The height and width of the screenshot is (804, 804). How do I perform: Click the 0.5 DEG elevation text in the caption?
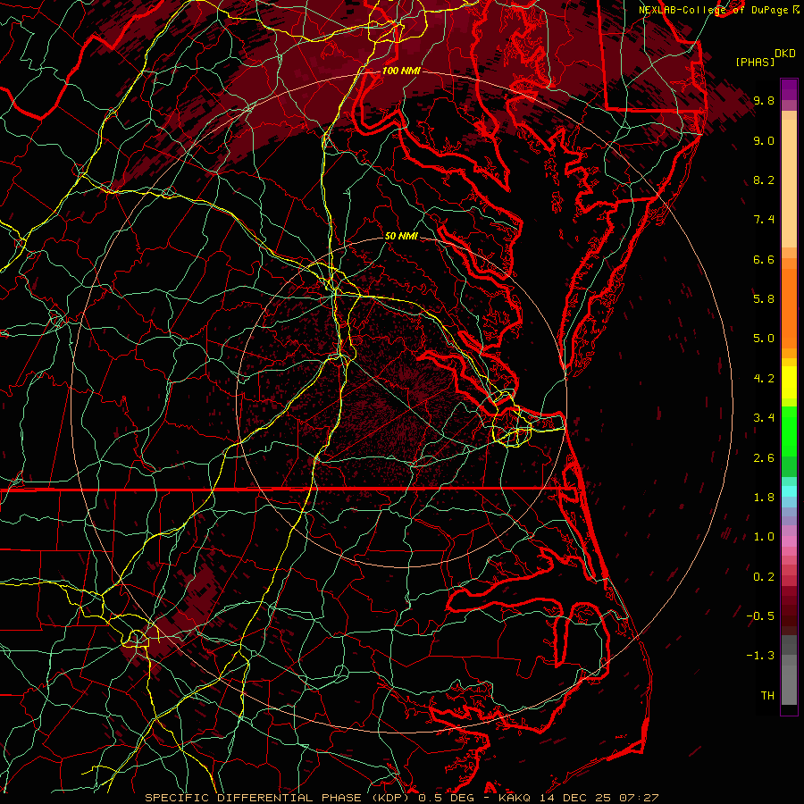coord(445,798)
